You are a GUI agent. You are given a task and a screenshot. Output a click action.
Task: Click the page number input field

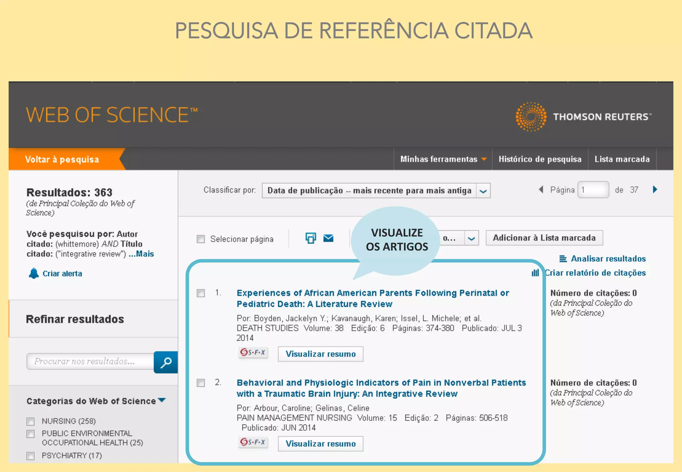593,190
